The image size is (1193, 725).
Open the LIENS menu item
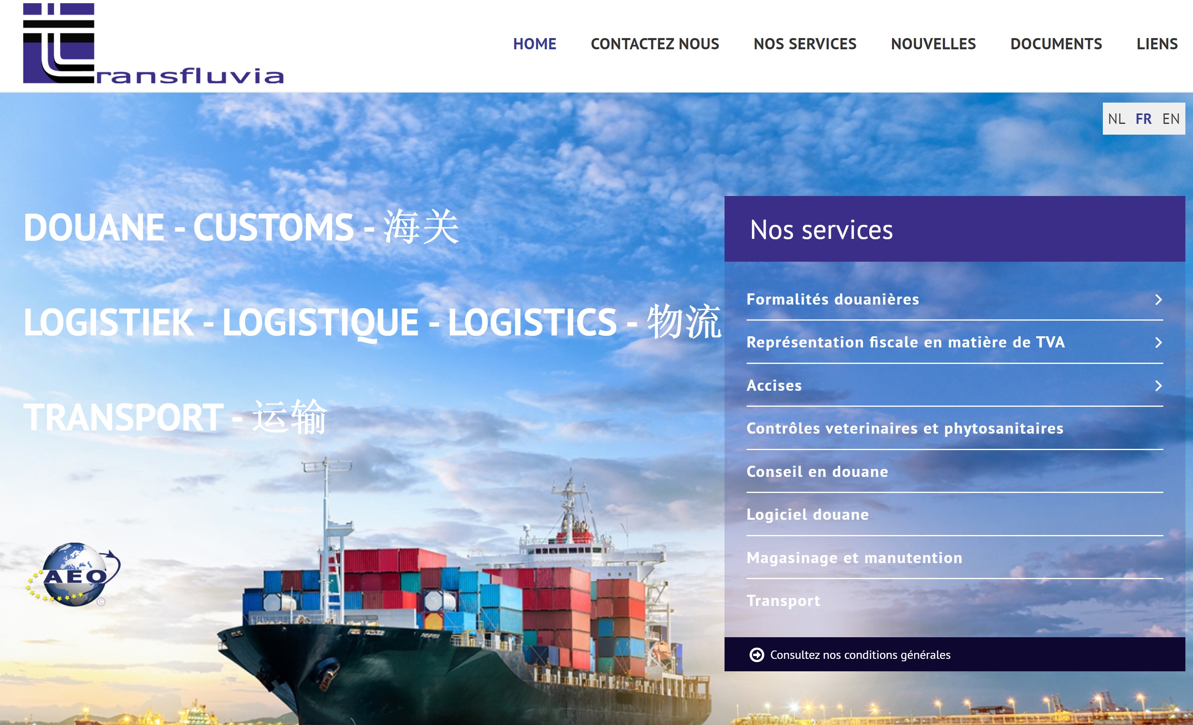[1157, 44]
